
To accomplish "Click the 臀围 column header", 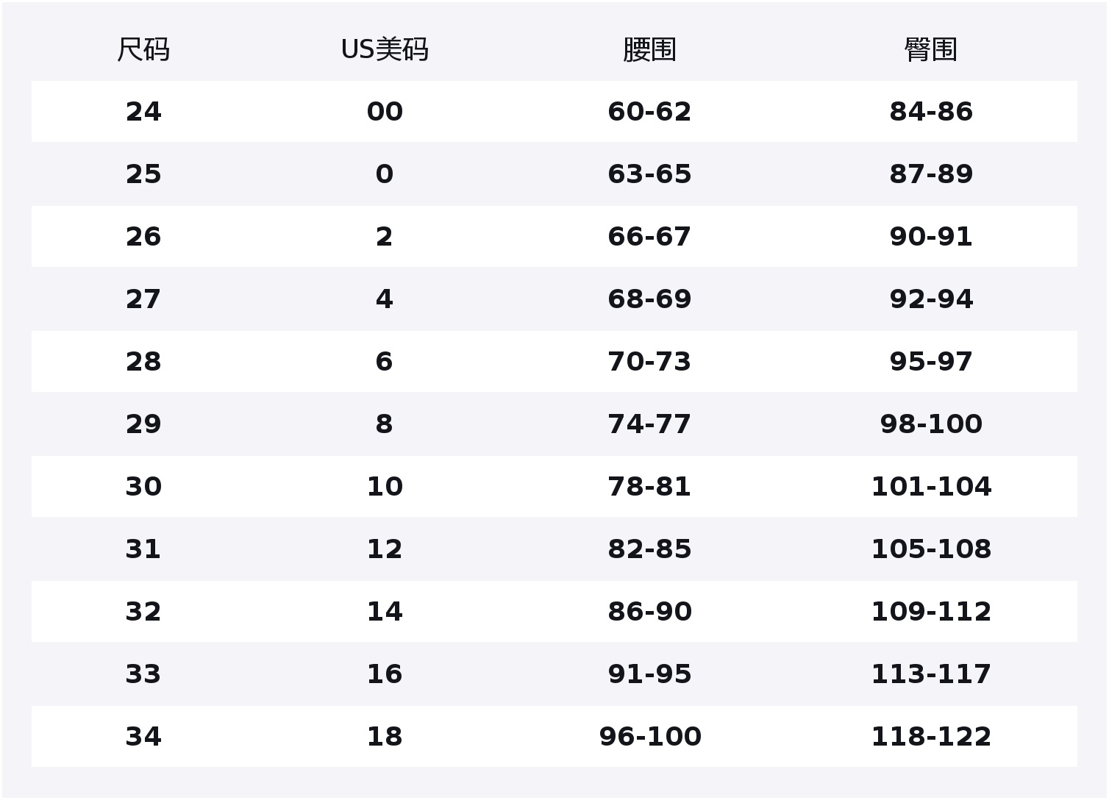I will [x=930, y=50].
